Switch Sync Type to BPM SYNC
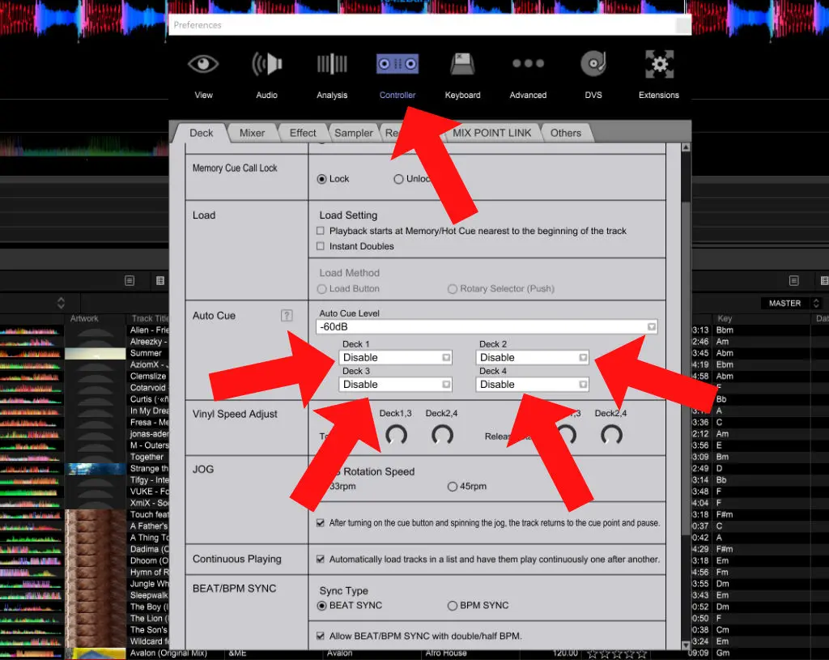829x660 pixels. click(453, 606)
